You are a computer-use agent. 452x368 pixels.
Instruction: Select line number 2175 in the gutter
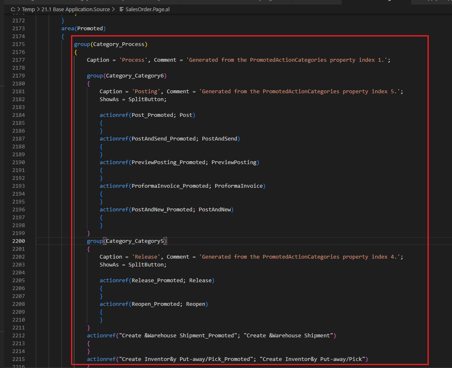pyautogui.click(x=18, y=44)
